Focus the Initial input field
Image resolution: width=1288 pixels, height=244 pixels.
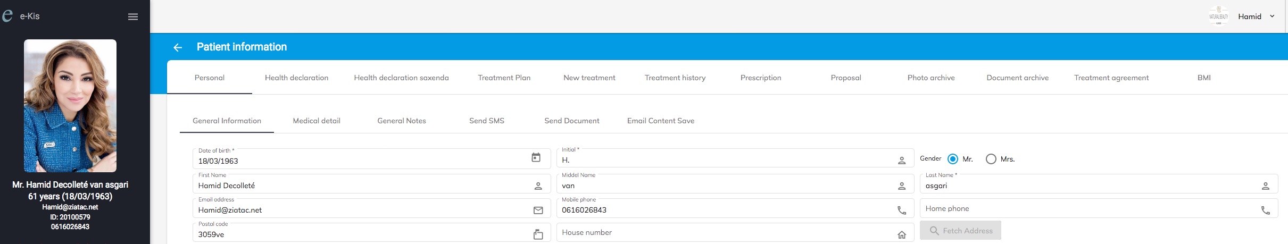tap(735, 158)
